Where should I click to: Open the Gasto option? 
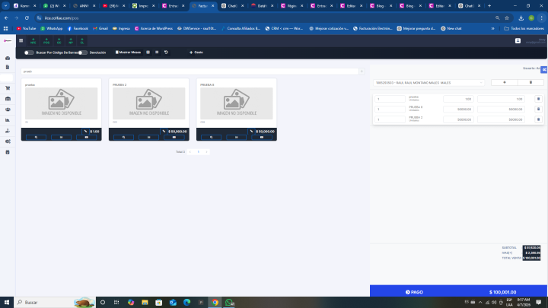[x=196, y=52]
